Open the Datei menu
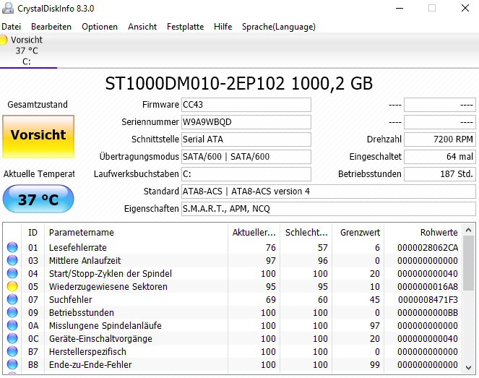The image size is (479, 378). click(11, 27)
